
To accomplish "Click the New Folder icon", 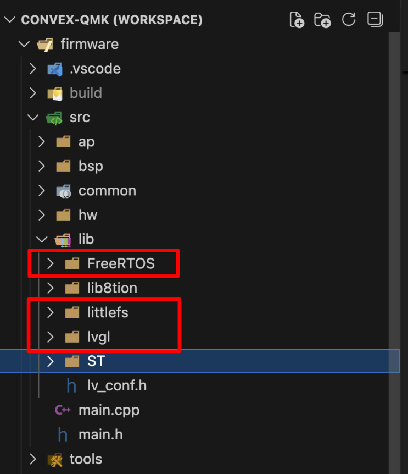I will pyautogui.click(x=322, y=20).
